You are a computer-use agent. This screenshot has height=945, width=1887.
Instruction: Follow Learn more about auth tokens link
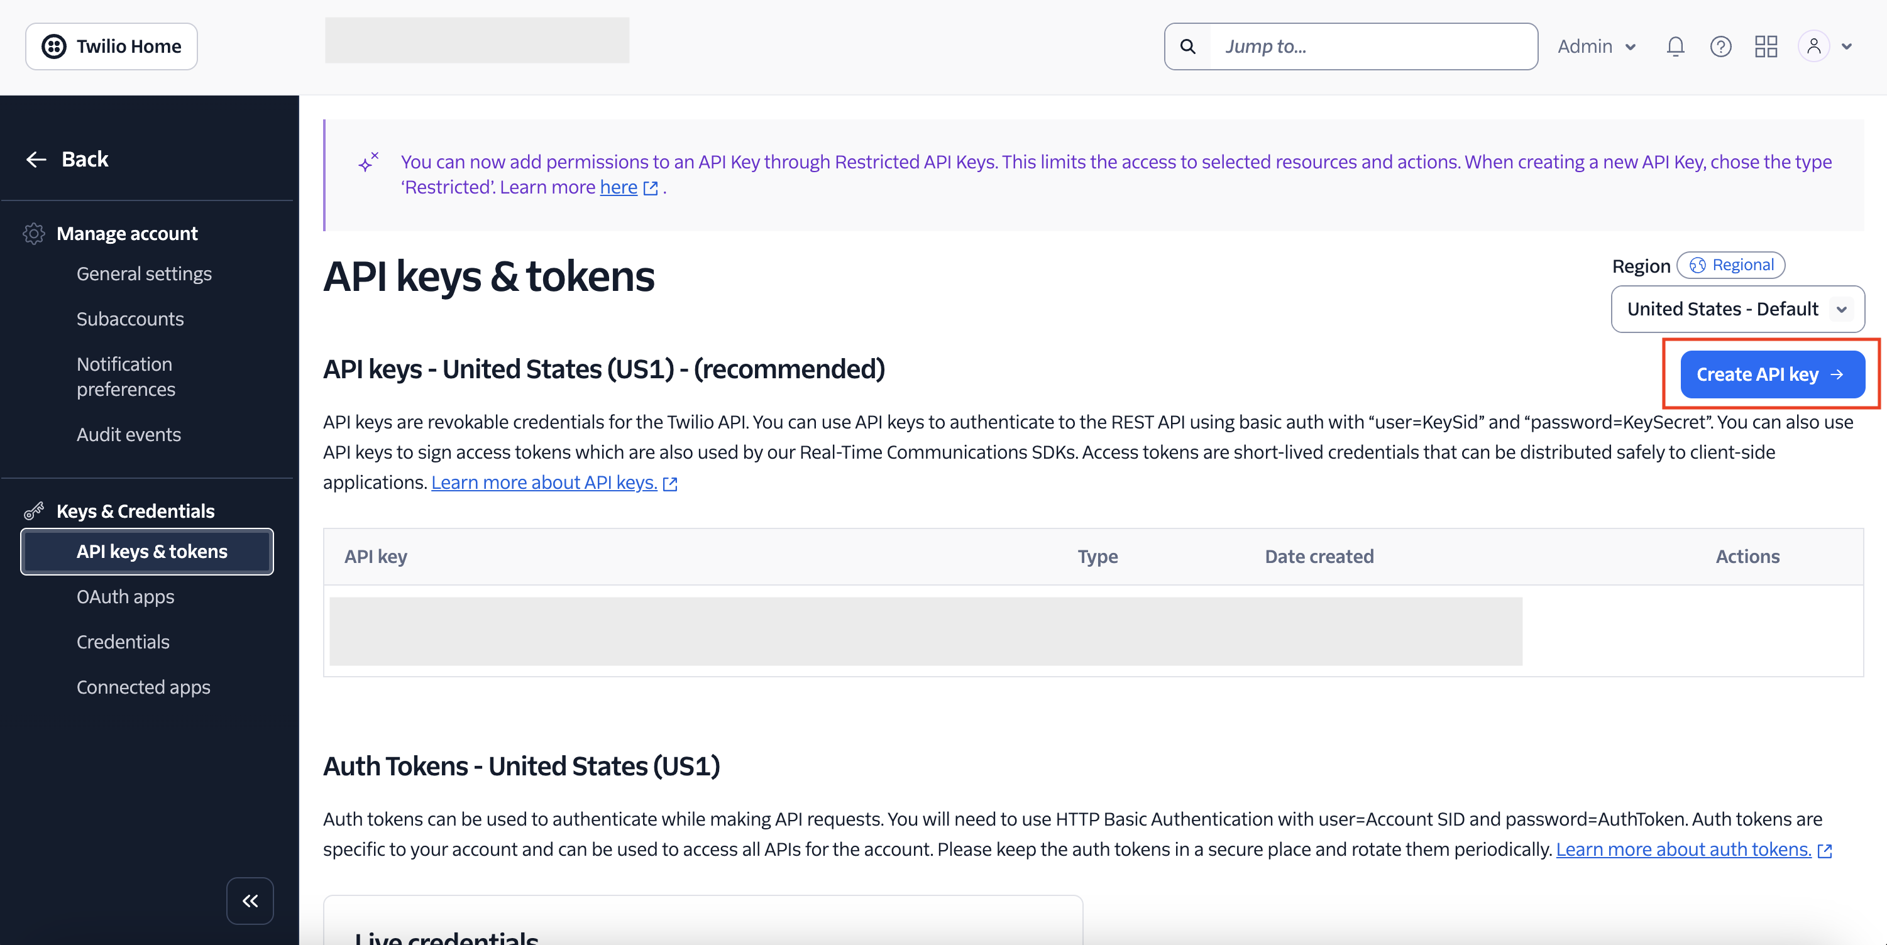(1683, 849)
